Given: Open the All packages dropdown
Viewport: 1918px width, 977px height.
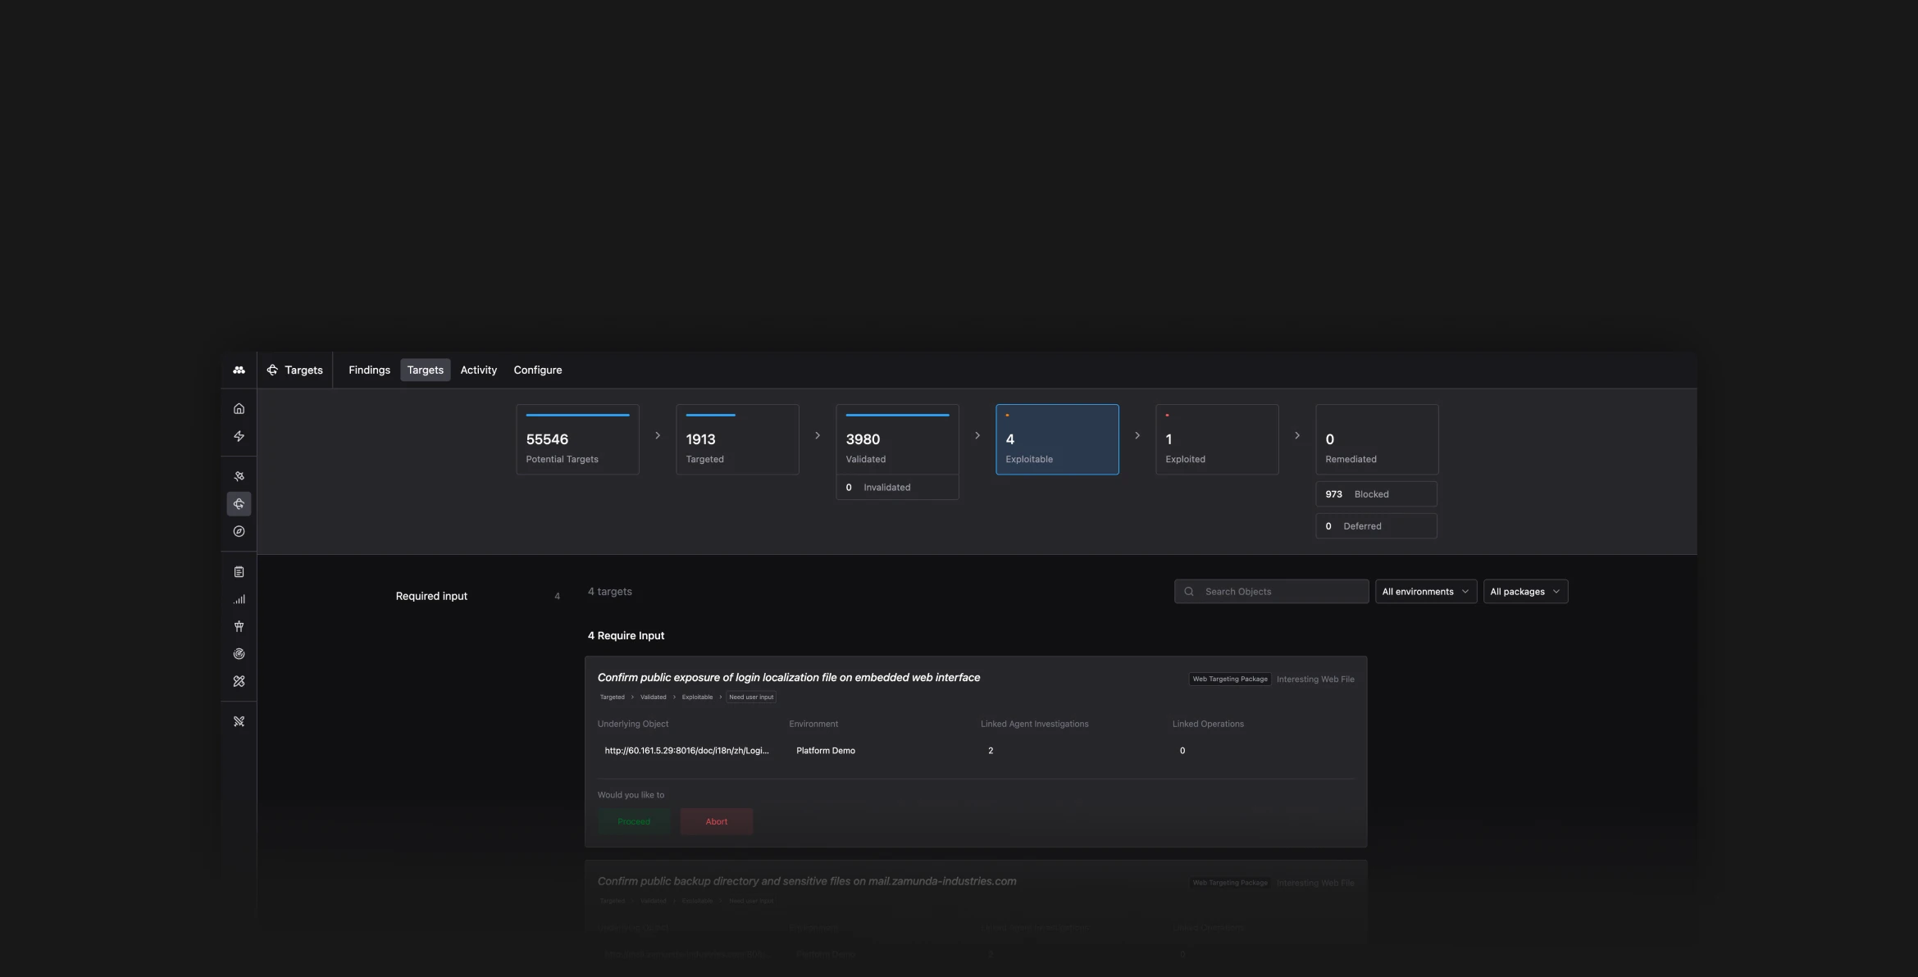Looking at the screenshot, I should click(x=1525, y=592).
